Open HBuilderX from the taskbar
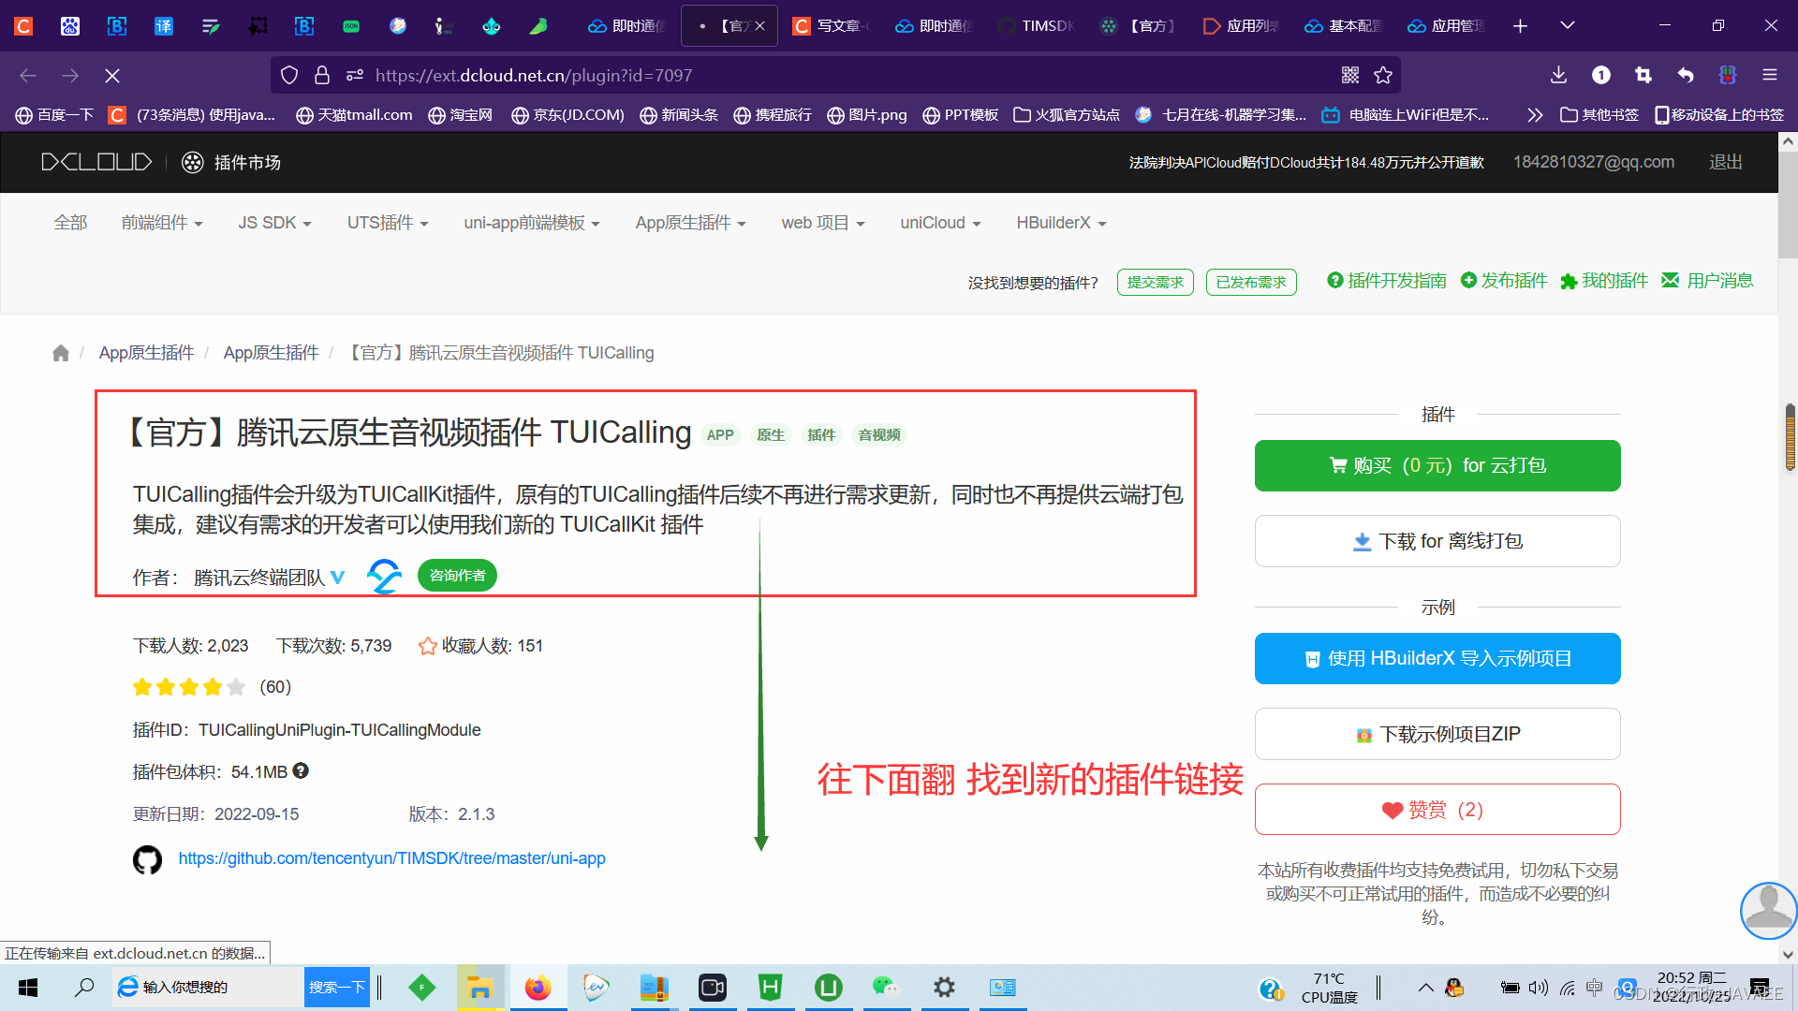This screenshot has height=1011, width=1798. click(x=770, y=988)
